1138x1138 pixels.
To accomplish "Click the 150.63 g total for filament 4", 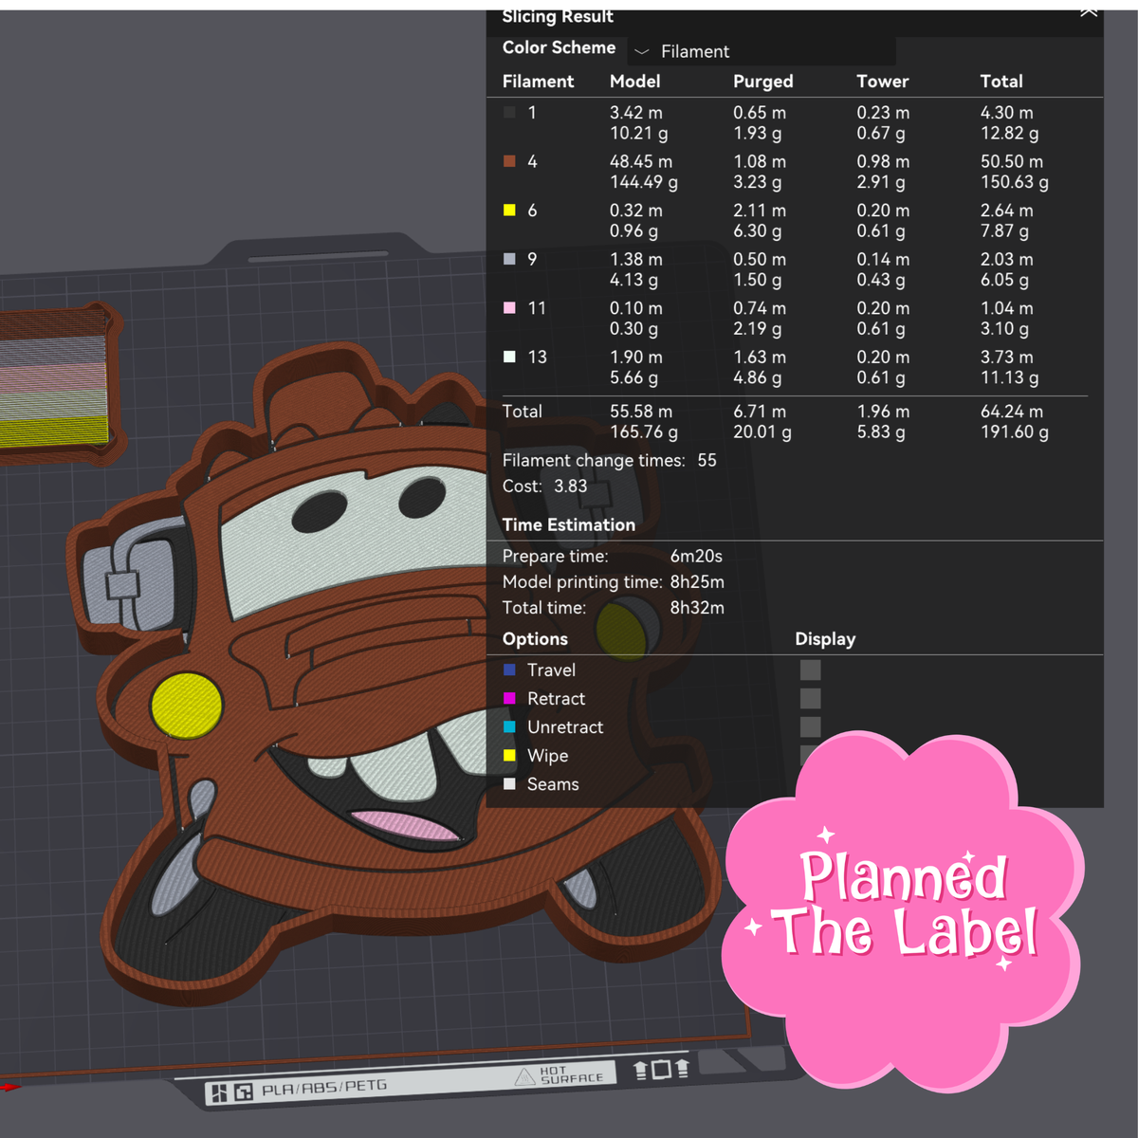I will click(x=1015, y=182).
